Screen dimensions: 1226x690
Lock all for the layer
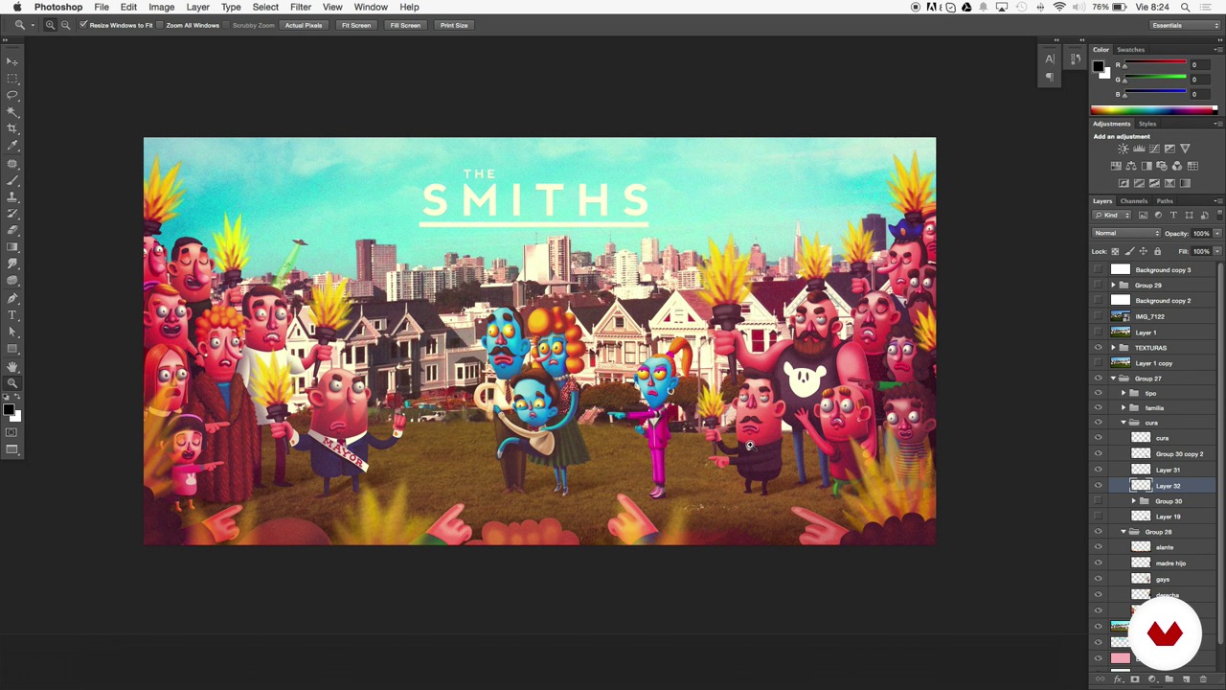[1157, 251]
